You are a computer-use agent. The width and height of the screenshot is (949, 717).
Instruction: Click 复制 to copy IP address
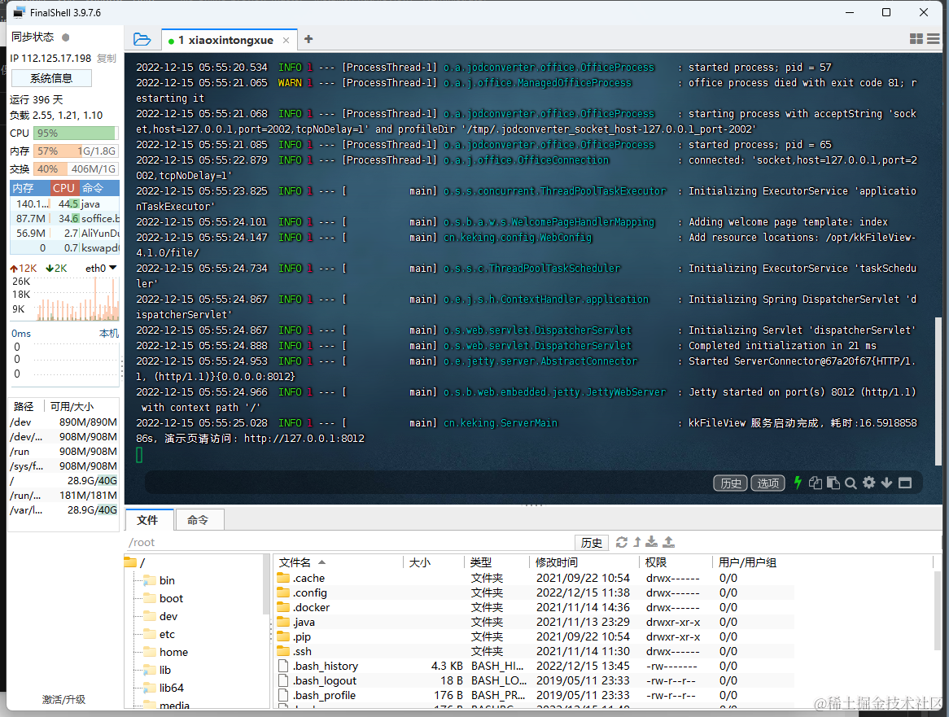(107, 58)
